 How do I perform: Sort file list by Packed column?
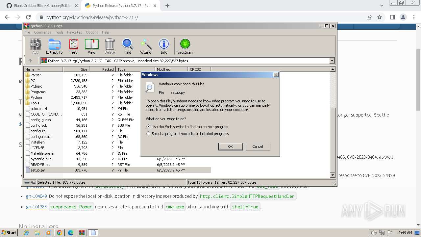(102, 69)
